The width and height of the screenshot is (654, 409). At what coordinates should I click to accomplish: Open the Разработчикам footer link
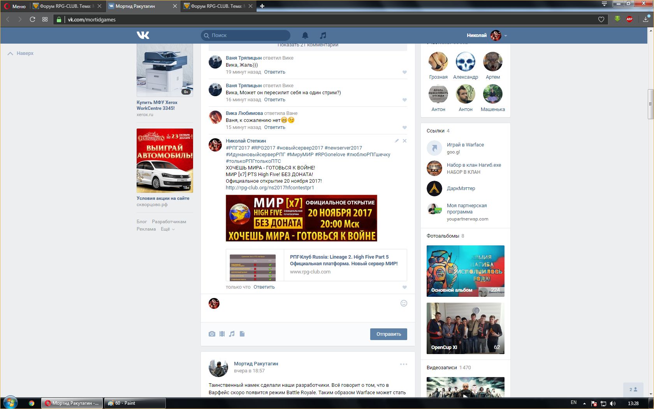click(169, 222)
